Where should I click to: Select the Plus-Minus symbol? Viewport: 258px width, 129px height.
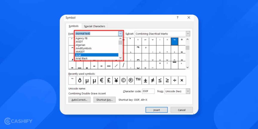(145, 80)
